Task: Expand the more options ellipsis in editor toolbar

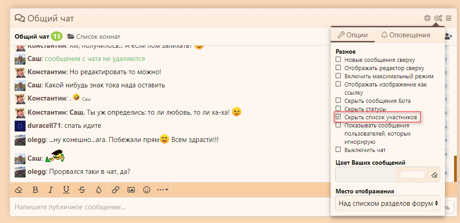Action: (x=163, y=190)
